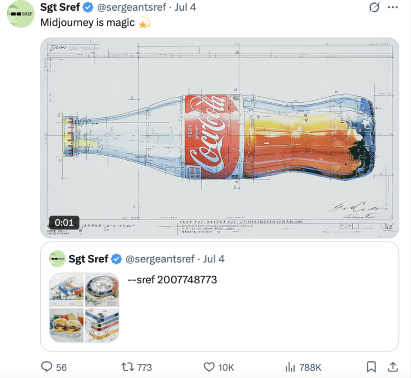The height and width of the screenshot is (378, 411).
Task: Click the reply comment icon
Action: click(47, 367)
